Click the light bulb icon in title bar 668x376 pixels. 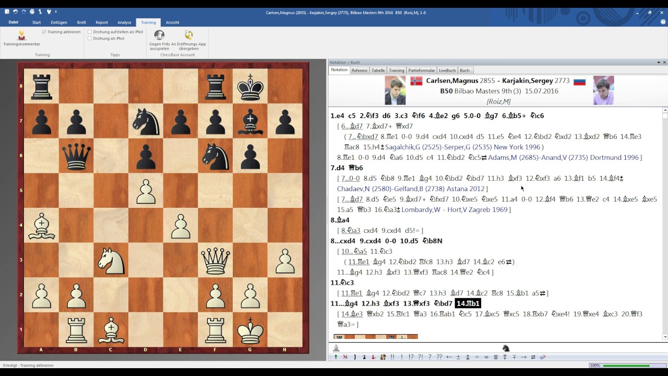click(49, 11)
